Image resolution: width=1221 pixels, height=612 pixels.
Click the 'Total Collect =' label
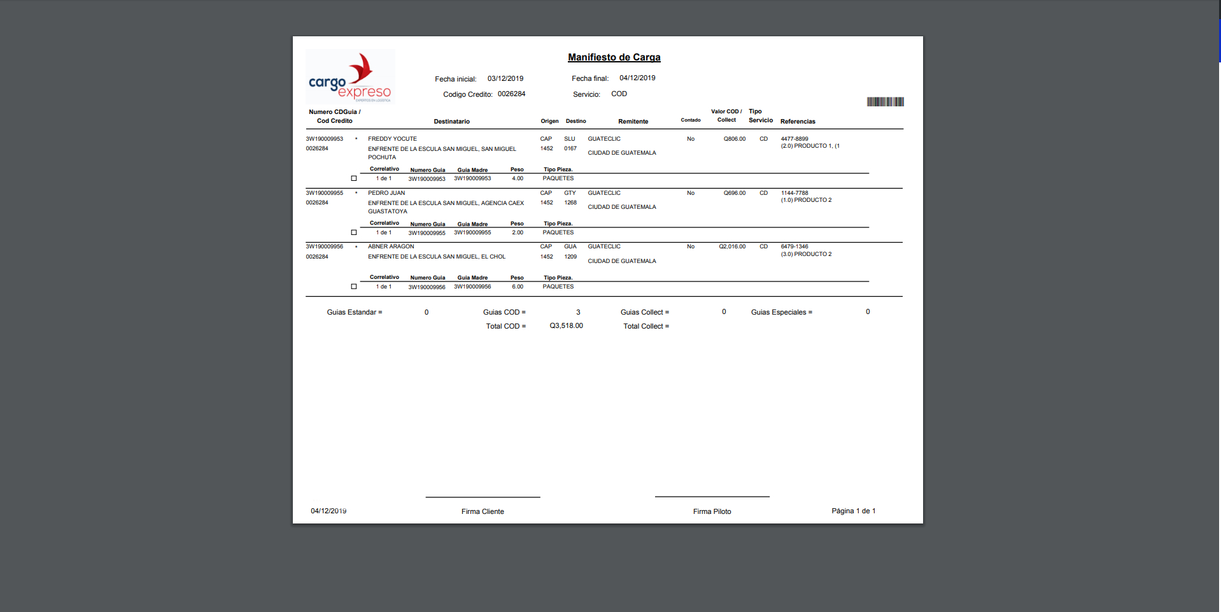646,326
